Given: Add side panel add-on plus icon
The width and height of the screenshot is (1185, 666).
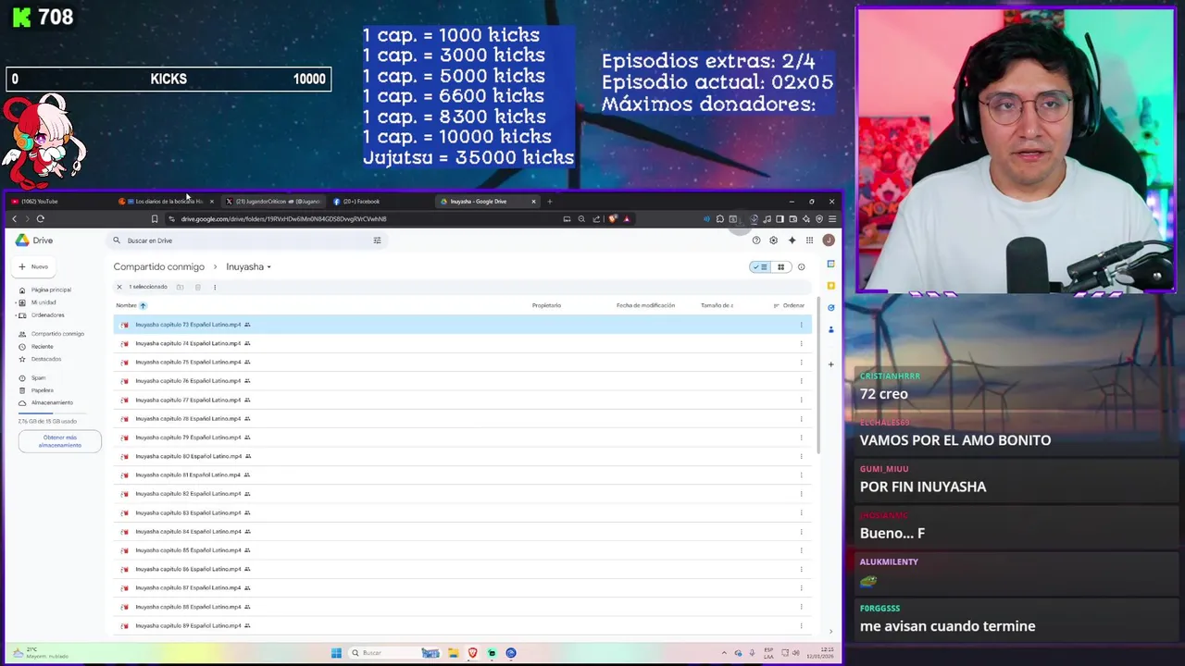Looking at the screenshot, I should (x=831, y=364).
